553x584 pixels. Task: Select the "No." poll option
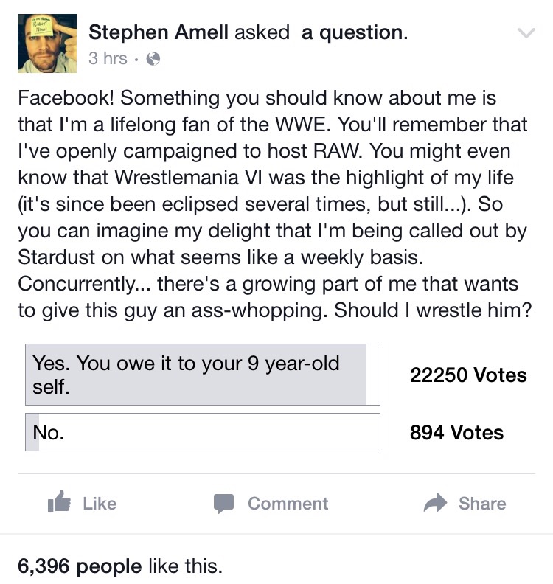[x=202, y=432]
